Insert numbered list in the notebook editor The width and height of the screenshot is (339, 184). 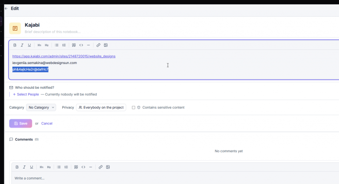(x=64, y=45)
